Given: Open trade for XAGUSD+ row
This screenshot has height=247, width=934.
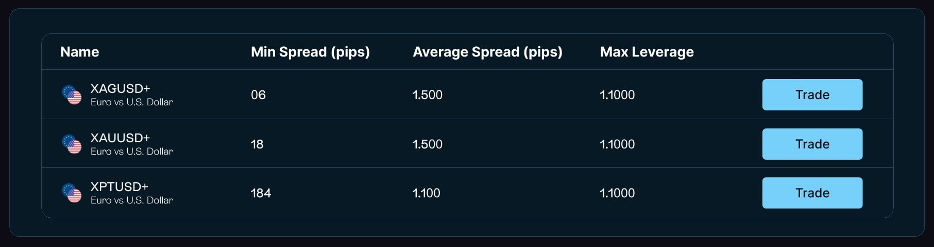Looking at the screenshot, I should 812,94.
